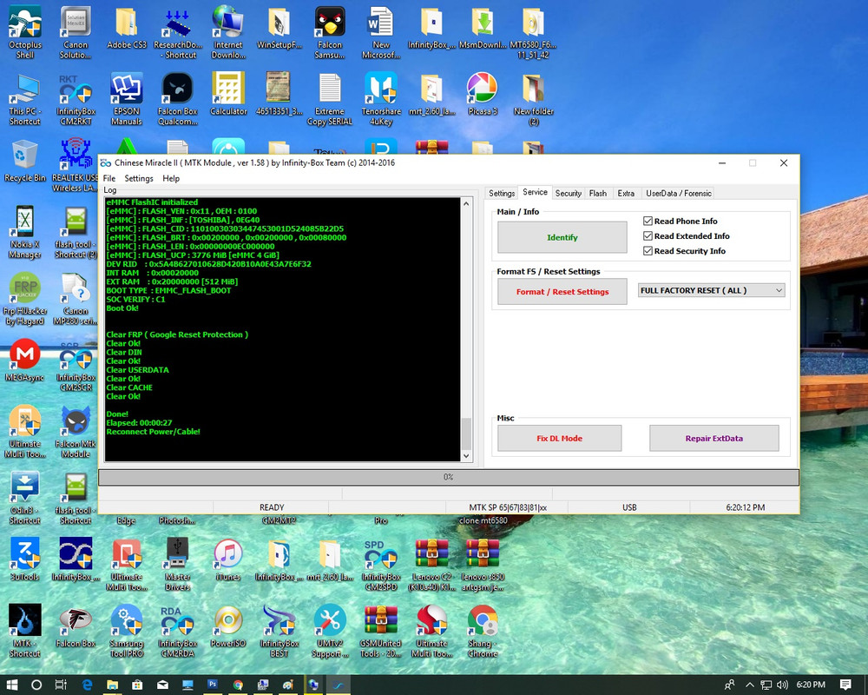The image size is (868, 695).
Task: Open Picasa 3 desktop icon
Action: tap(482, 94)
